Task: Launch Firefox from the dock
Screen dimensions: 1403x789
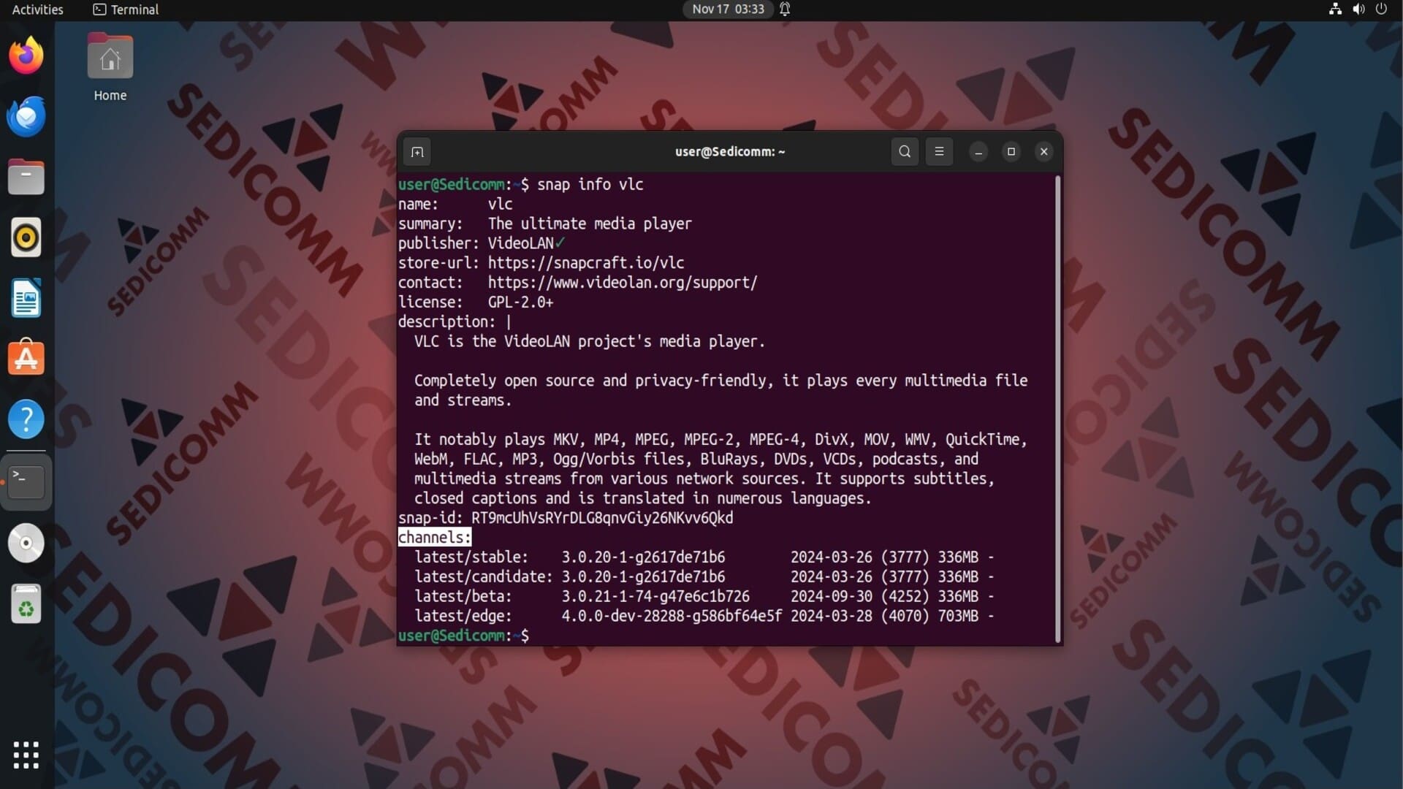Action: [26, 56]
